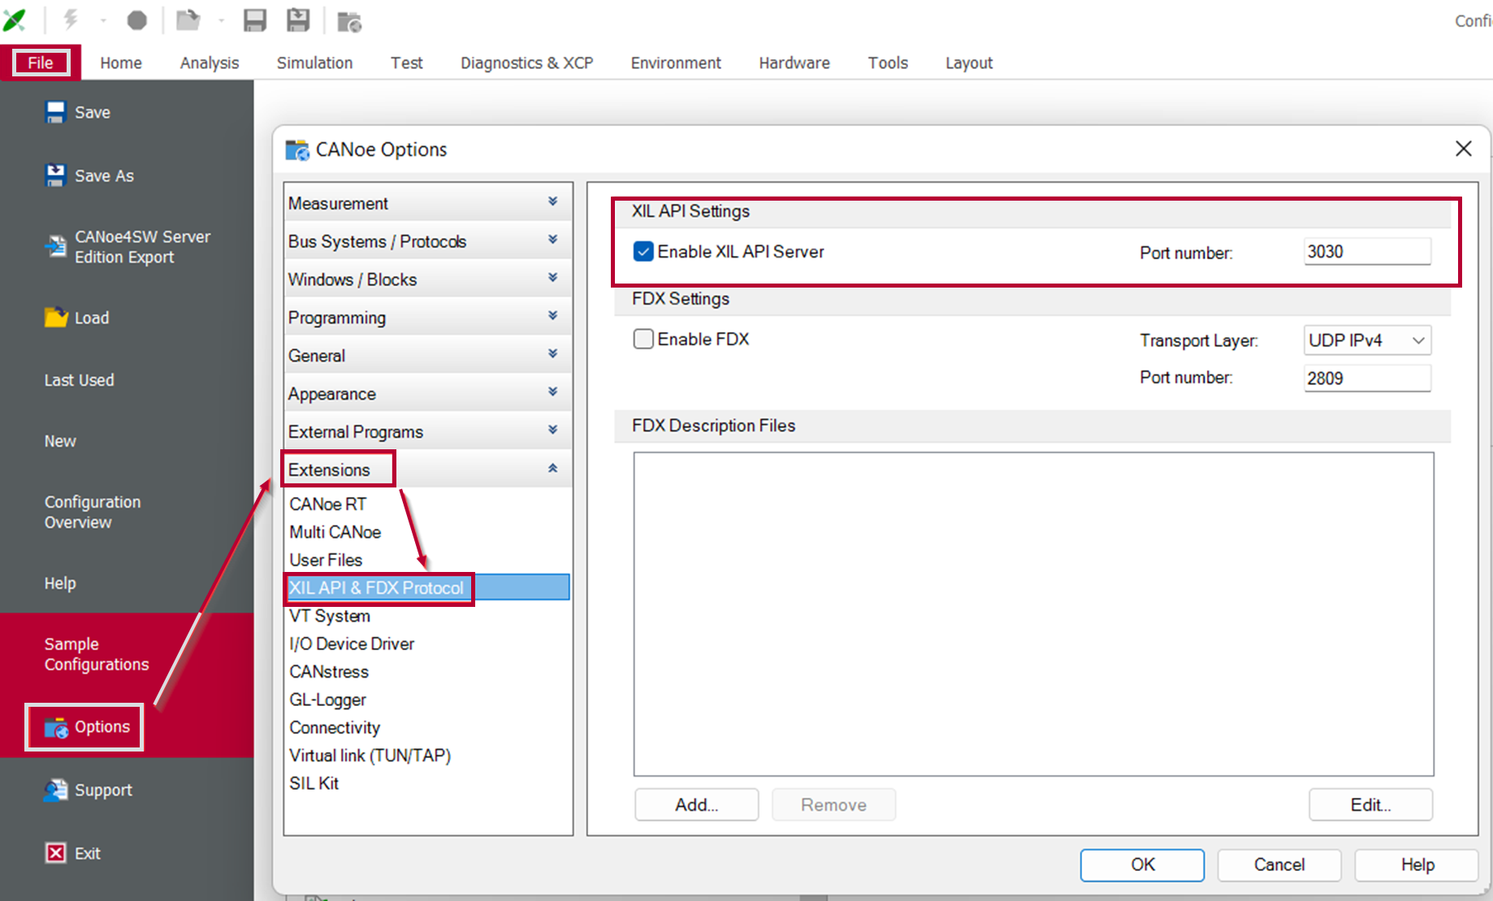Click the Support icon in sidebar

56,790
